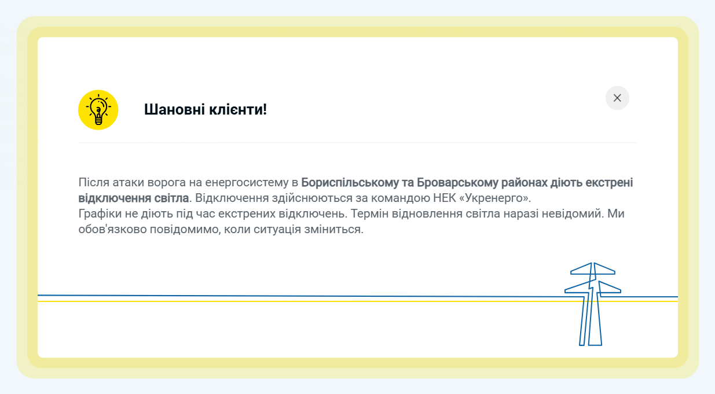
Task: Click the yellow horizontal line near bottom
Action: (289, 301)
